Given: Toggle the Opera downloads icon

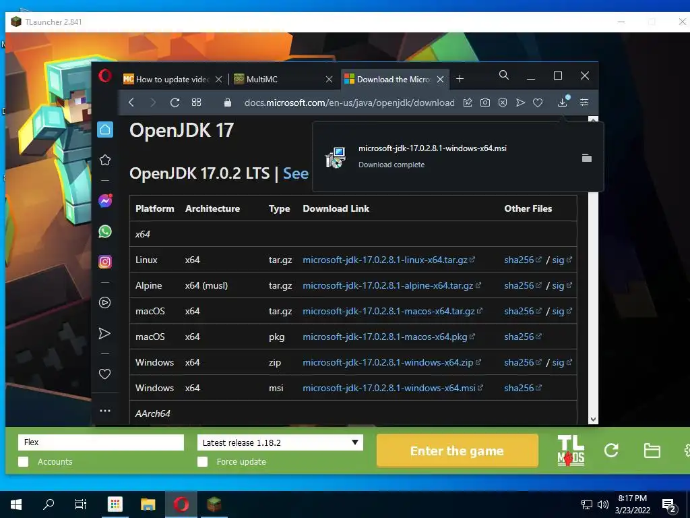Looking at the screenshot, I should [563, 103].
